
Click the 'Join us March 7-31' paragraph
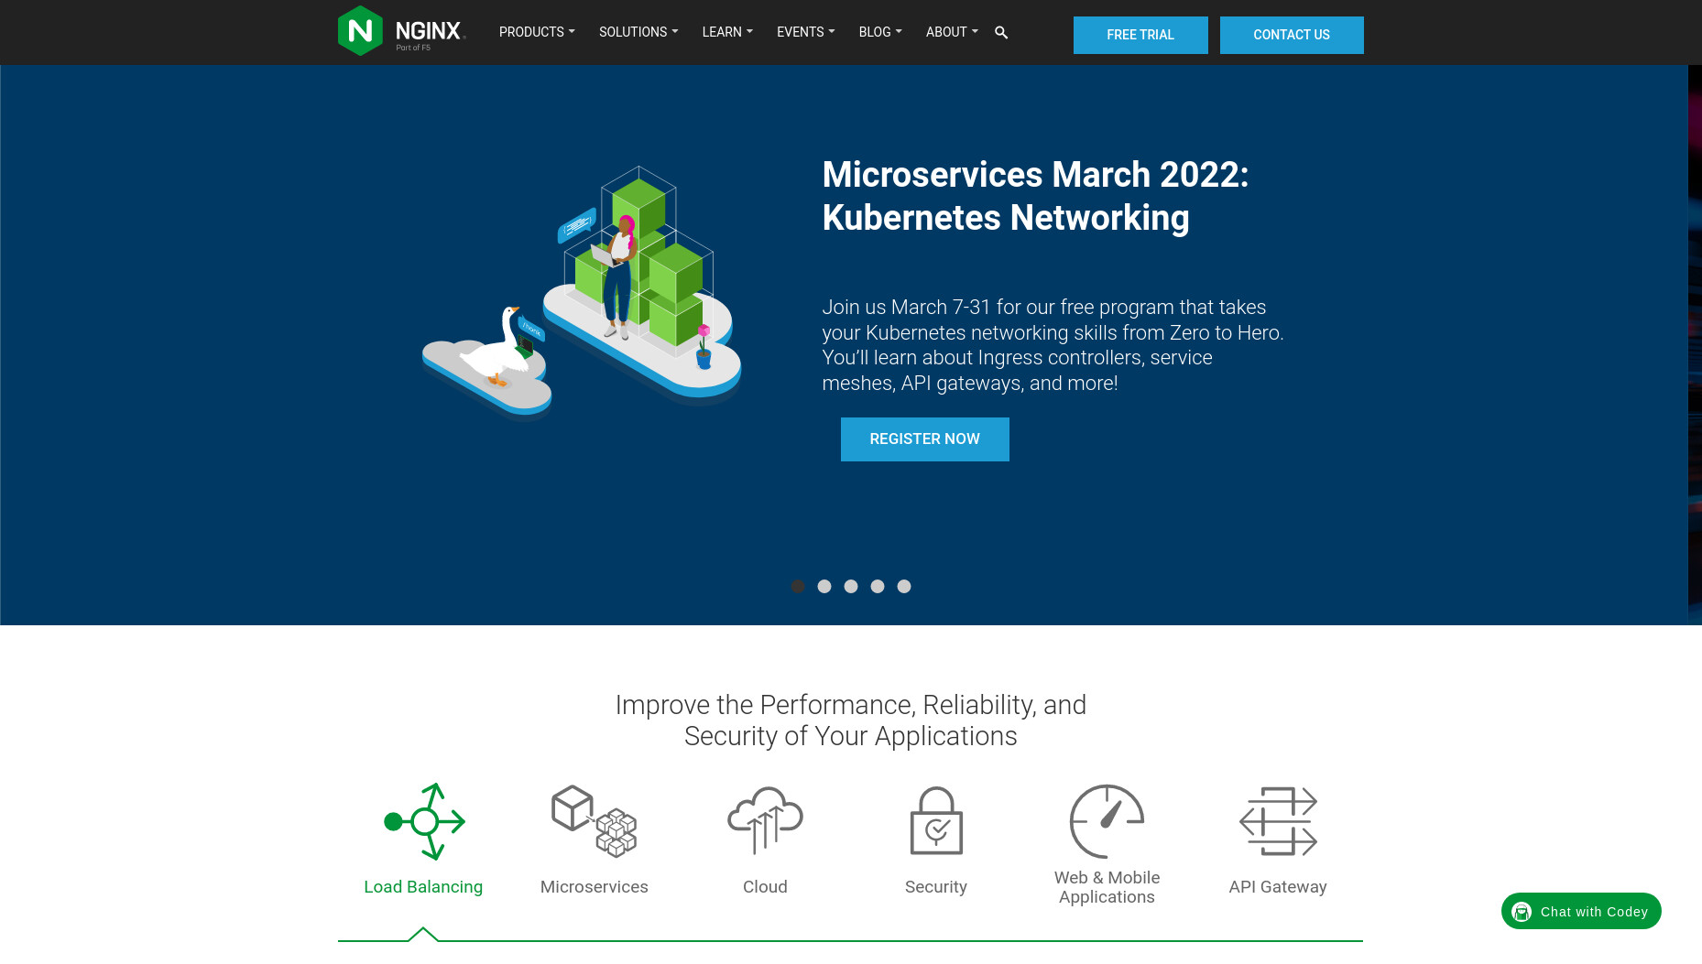[x=1053, y=345]
